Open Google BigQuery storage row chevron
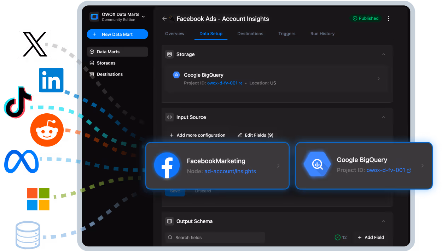 pos(379,79)
